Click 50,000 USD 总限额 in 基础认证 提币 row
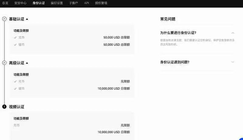 coord(117,45)
